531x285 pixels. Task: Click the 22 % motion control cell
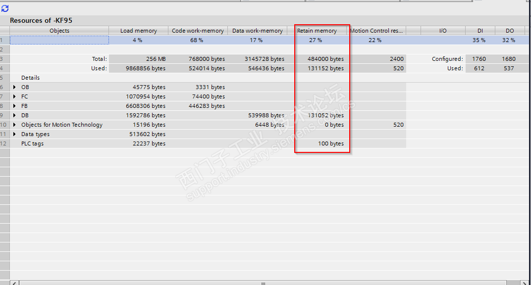point(375,40)
